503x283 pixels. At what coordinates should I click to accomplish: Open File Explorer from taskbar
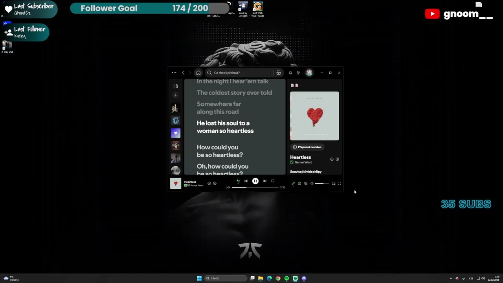click(261, 278)
